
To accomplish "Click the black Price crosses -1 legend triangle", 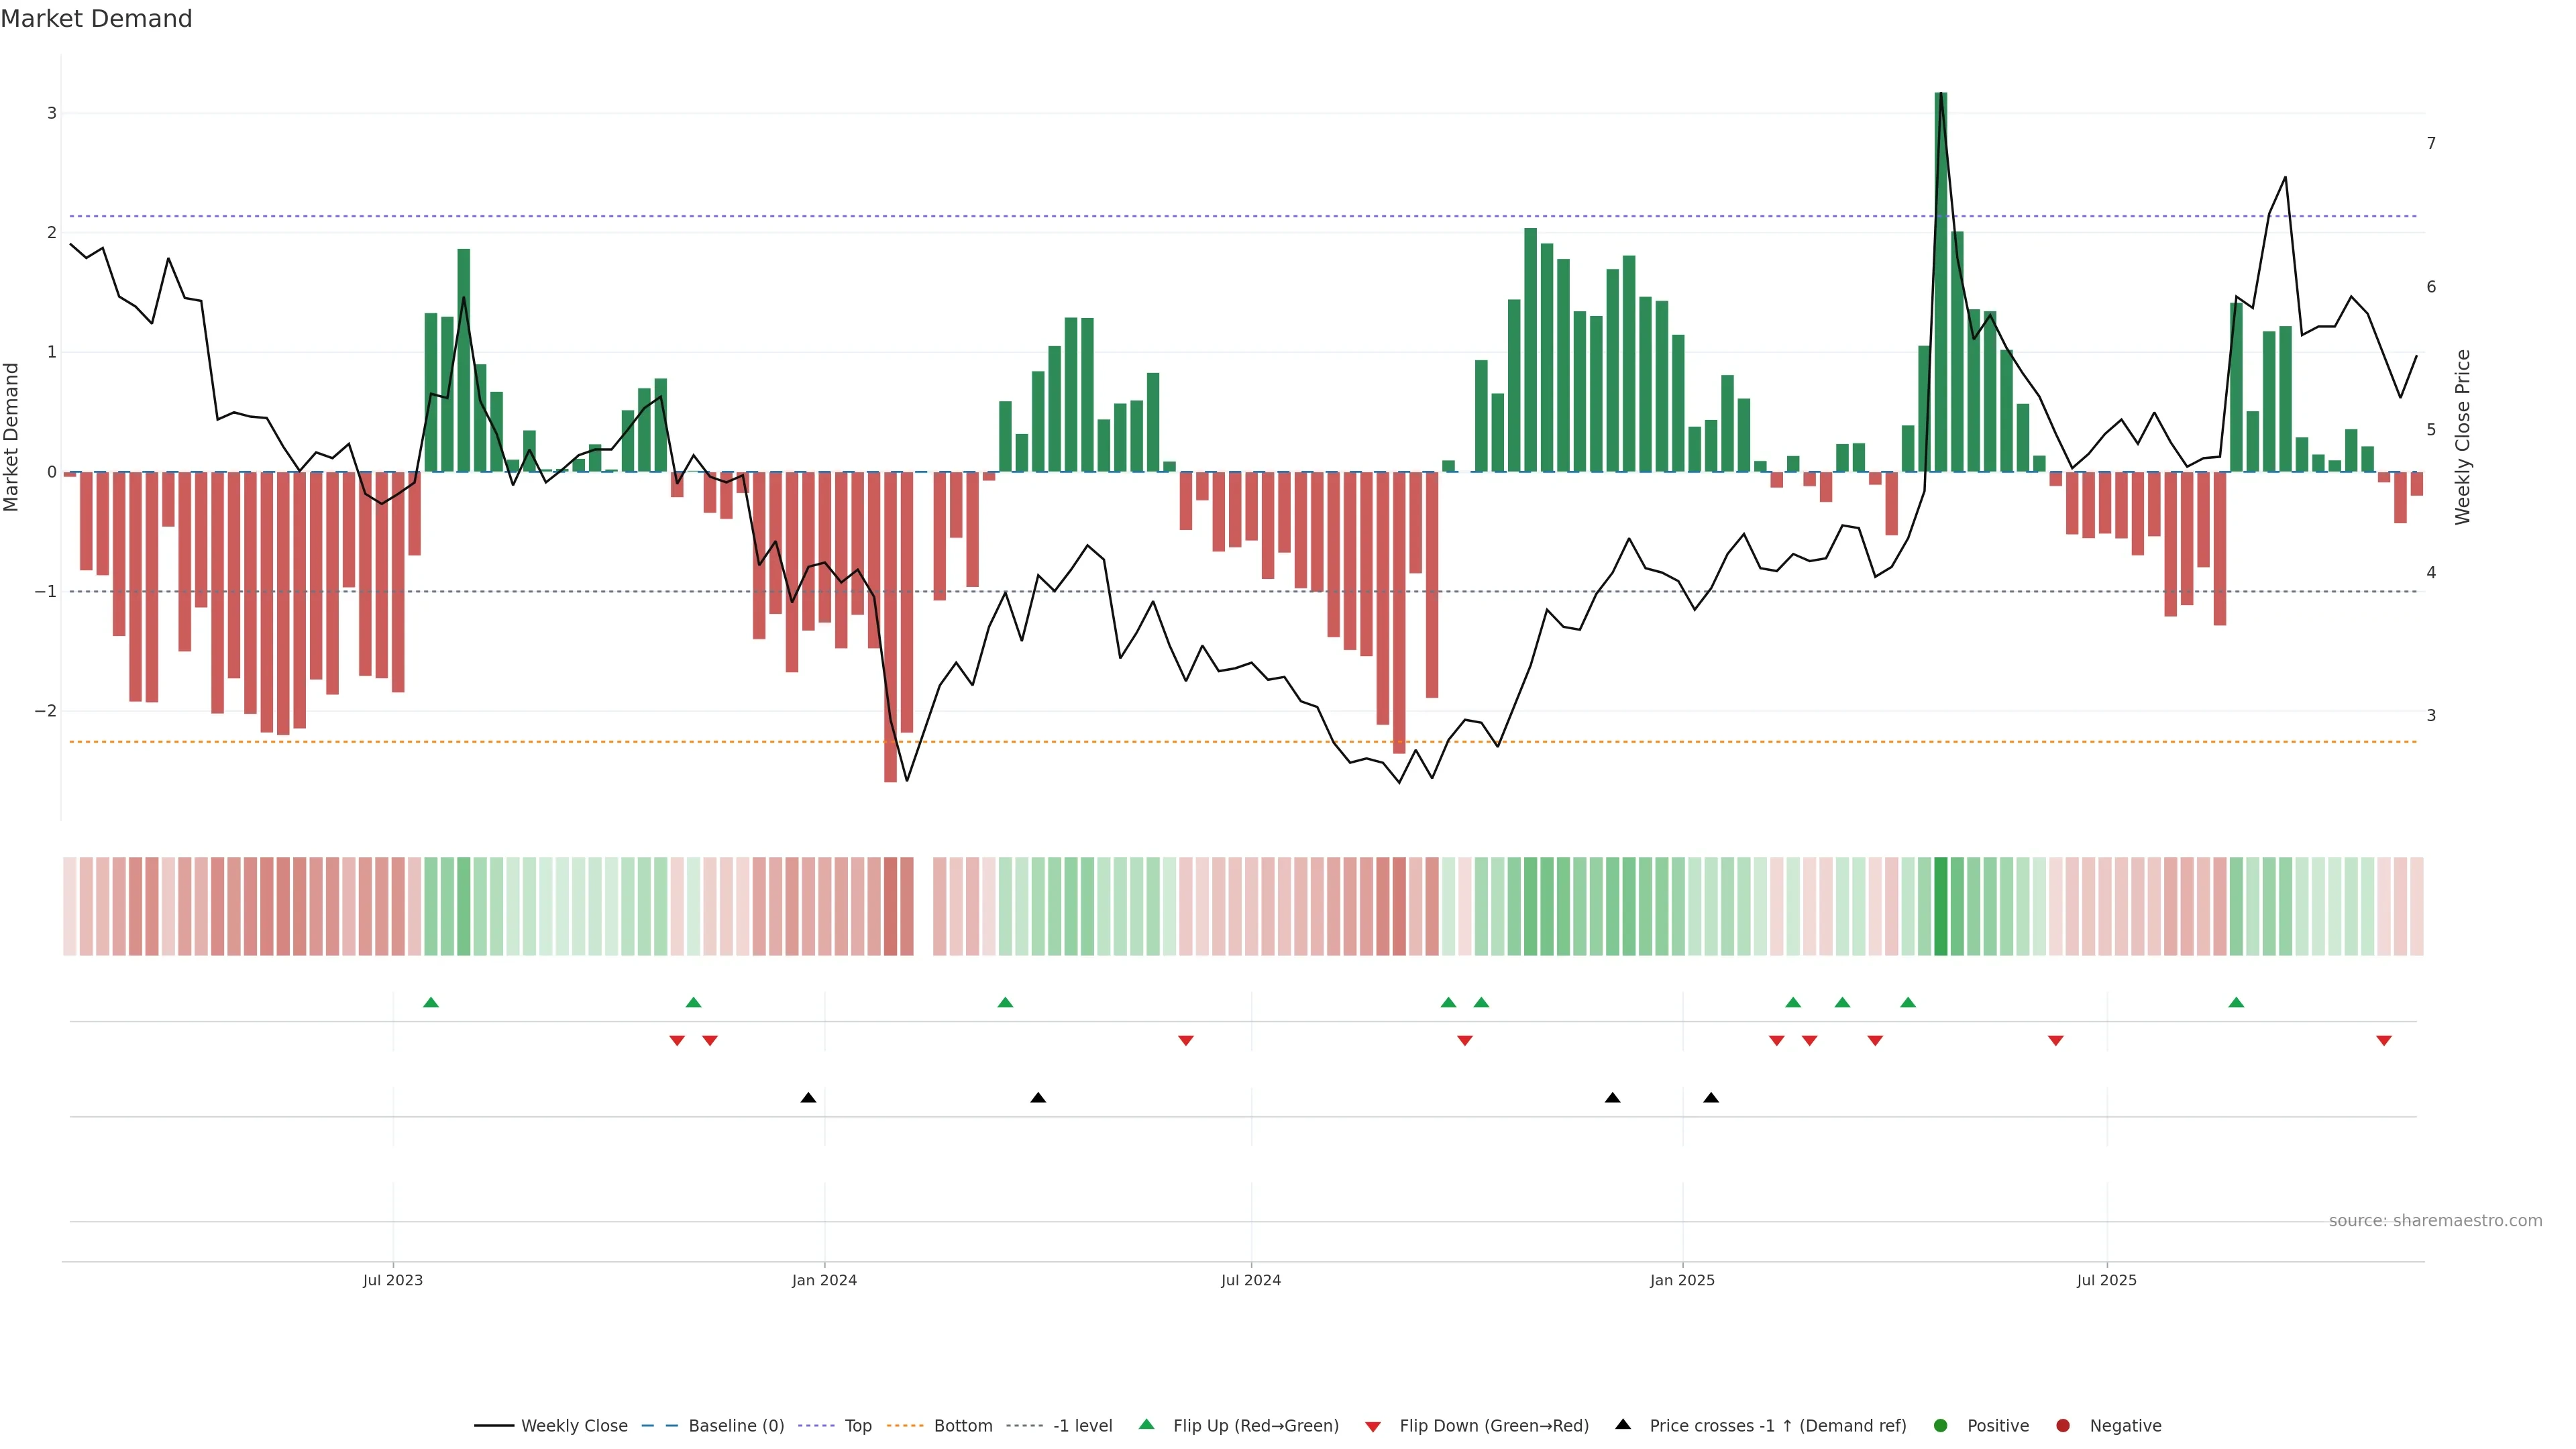I will pyautogui.click(x=1623, y=1424).
